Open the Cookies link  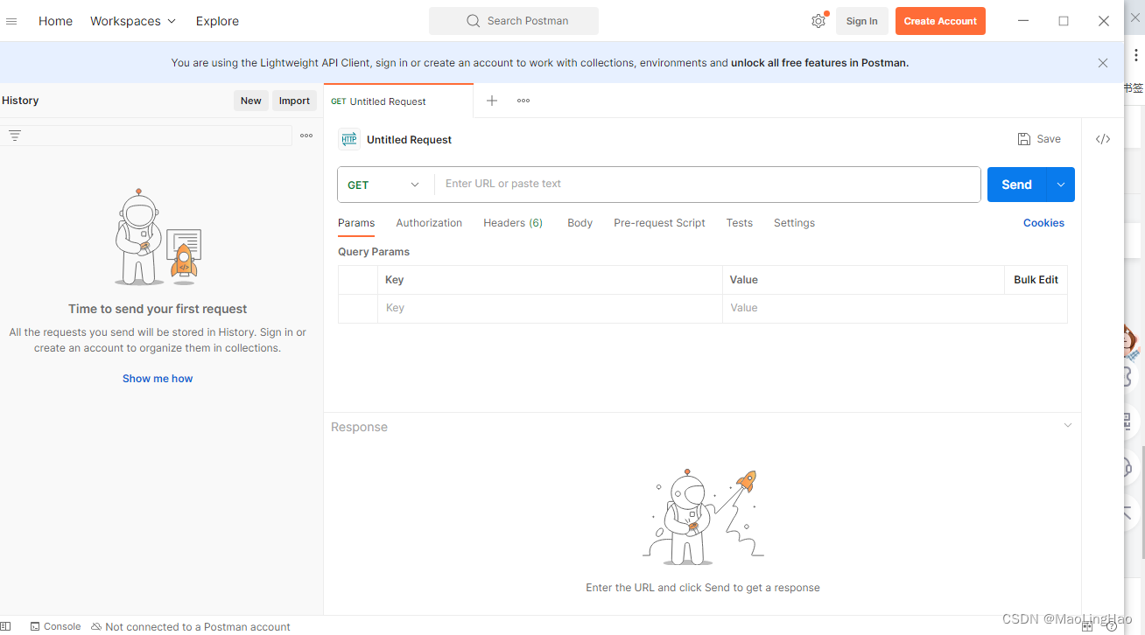coord(1043,223)
